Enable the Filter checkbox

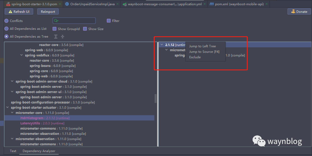(x=109, y=21)
